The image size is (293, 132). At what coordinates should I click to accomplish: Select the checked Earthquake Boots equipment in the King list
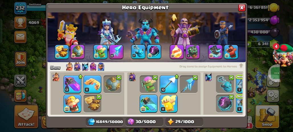[92, 103]
